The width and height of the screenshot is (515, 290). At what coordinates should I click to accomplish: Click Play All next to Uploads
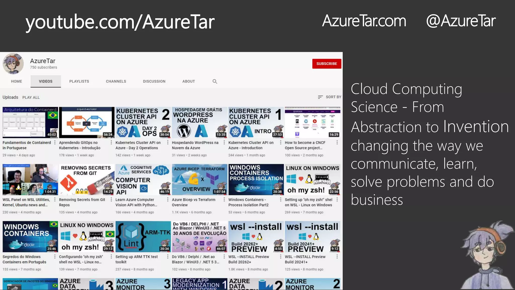pos(31,97)
